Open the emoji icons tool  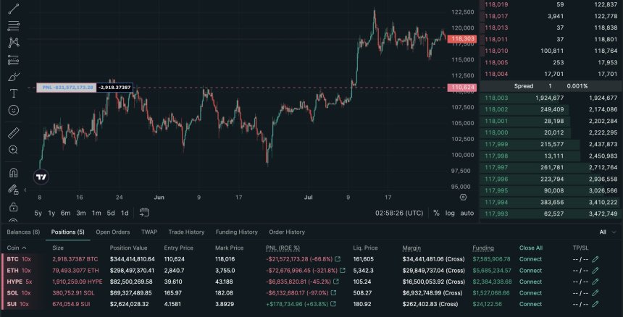tap(13, 110)
